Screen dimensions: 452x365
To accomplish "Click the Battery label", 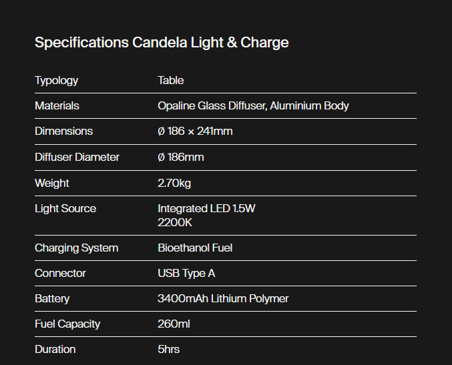I will coord(52,299).
